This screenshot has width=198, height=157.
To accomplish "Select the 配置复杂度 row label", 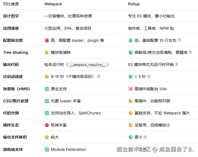I will click(x=13, y=40).
